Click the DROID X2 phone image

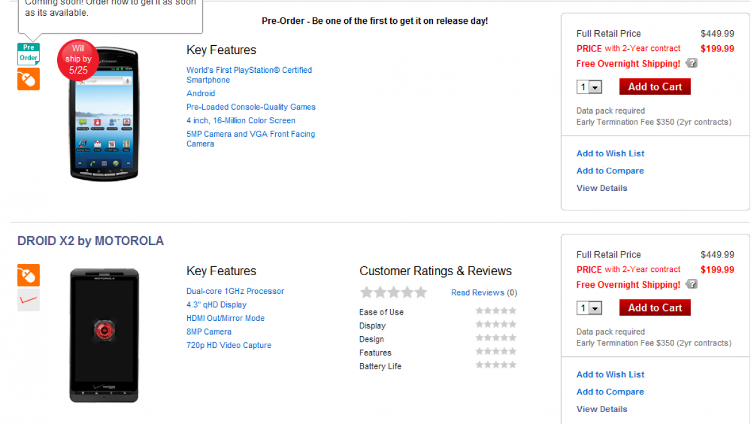104,335
